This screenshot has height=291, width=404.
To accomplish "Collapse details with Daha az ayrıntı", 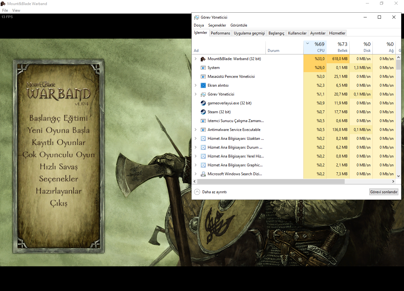I will [x=211, y=192].
